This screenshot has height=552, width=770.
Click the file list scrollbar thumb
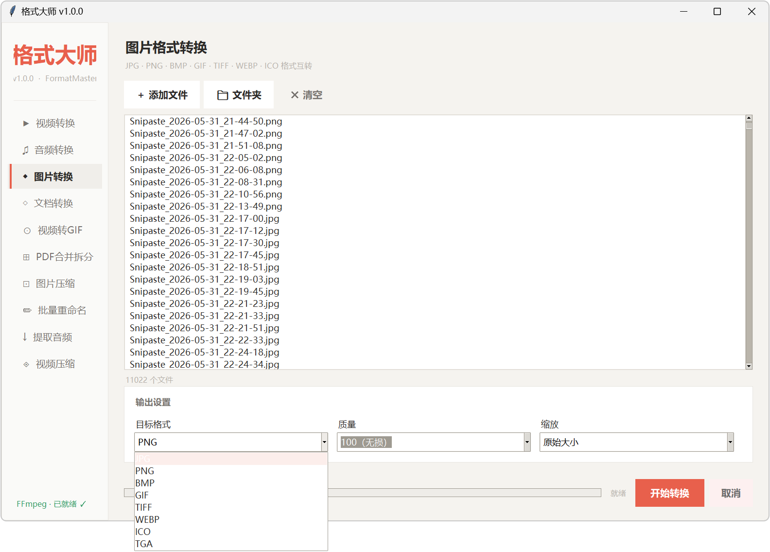click(x=749, y=125)
